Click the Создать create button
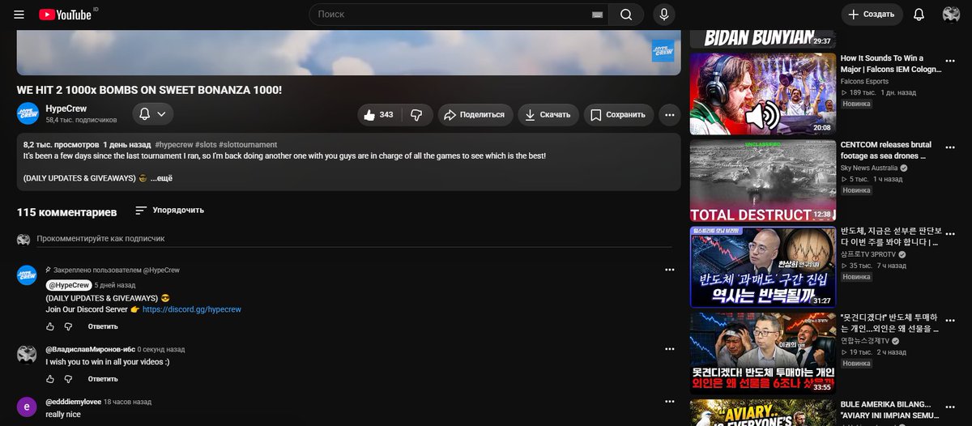This screenshot has width=972, height=426. (872, 15)
